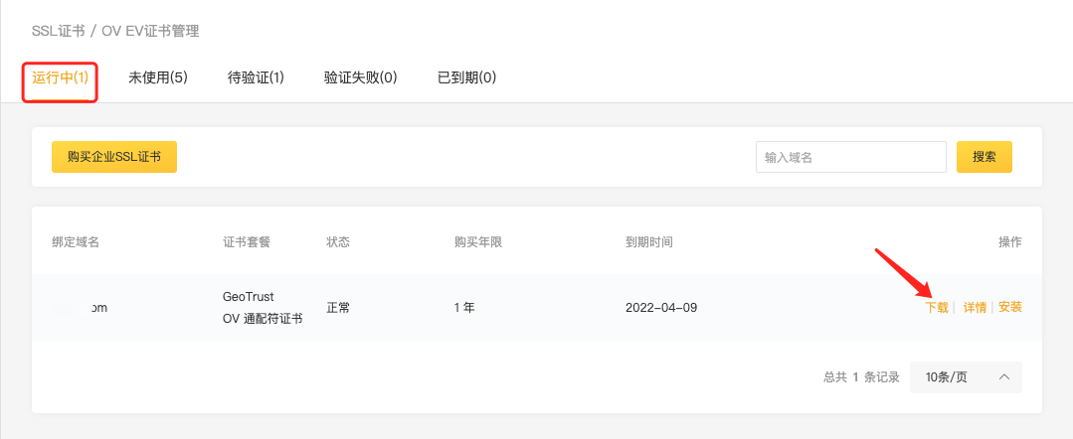
Task: Focus the 输入域名 search field
Action: tap(850, 157)
